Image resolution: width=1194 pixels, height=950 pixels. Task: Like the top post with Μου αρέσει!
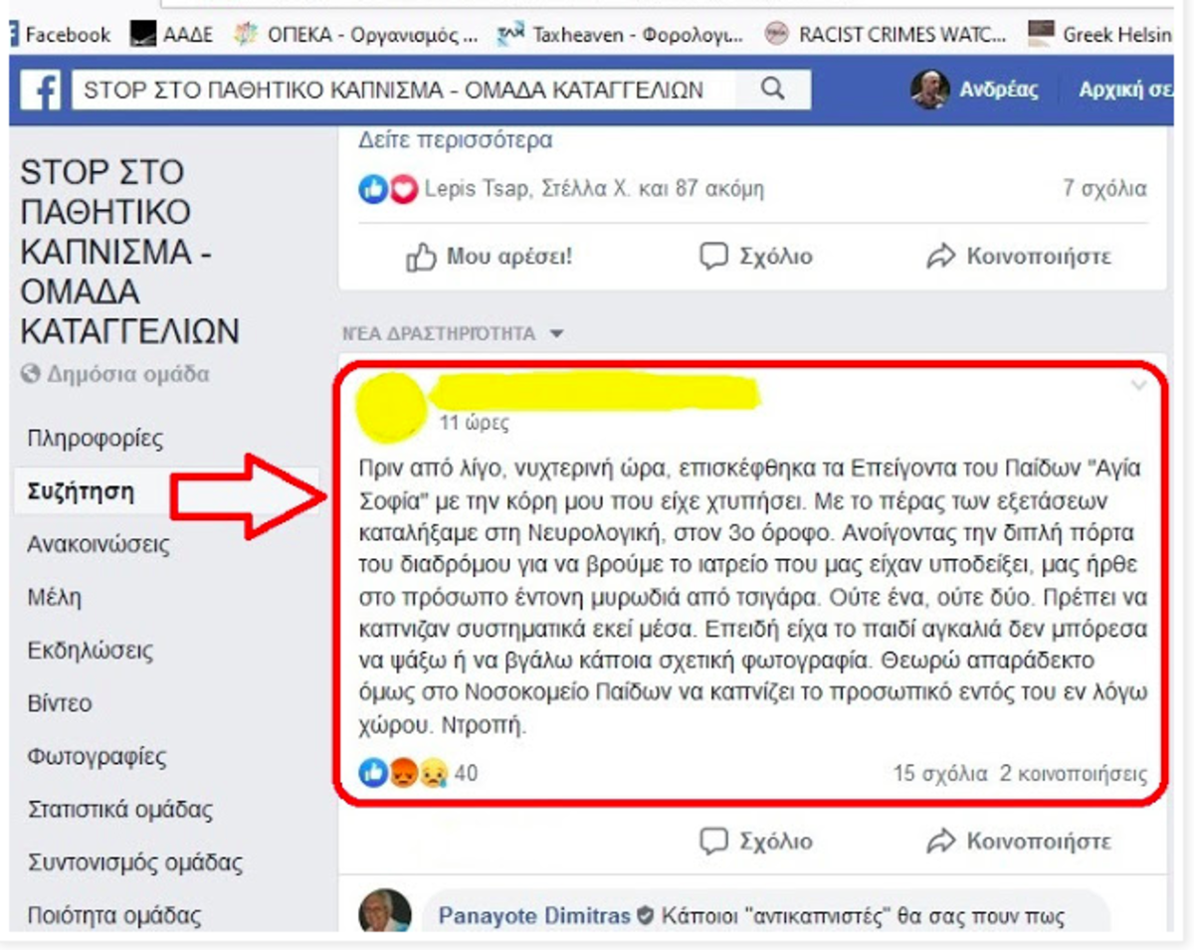click(489, 257)
